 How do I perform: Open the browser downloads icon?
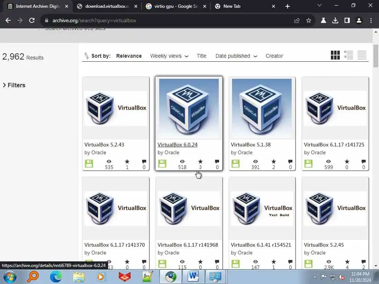335,21
